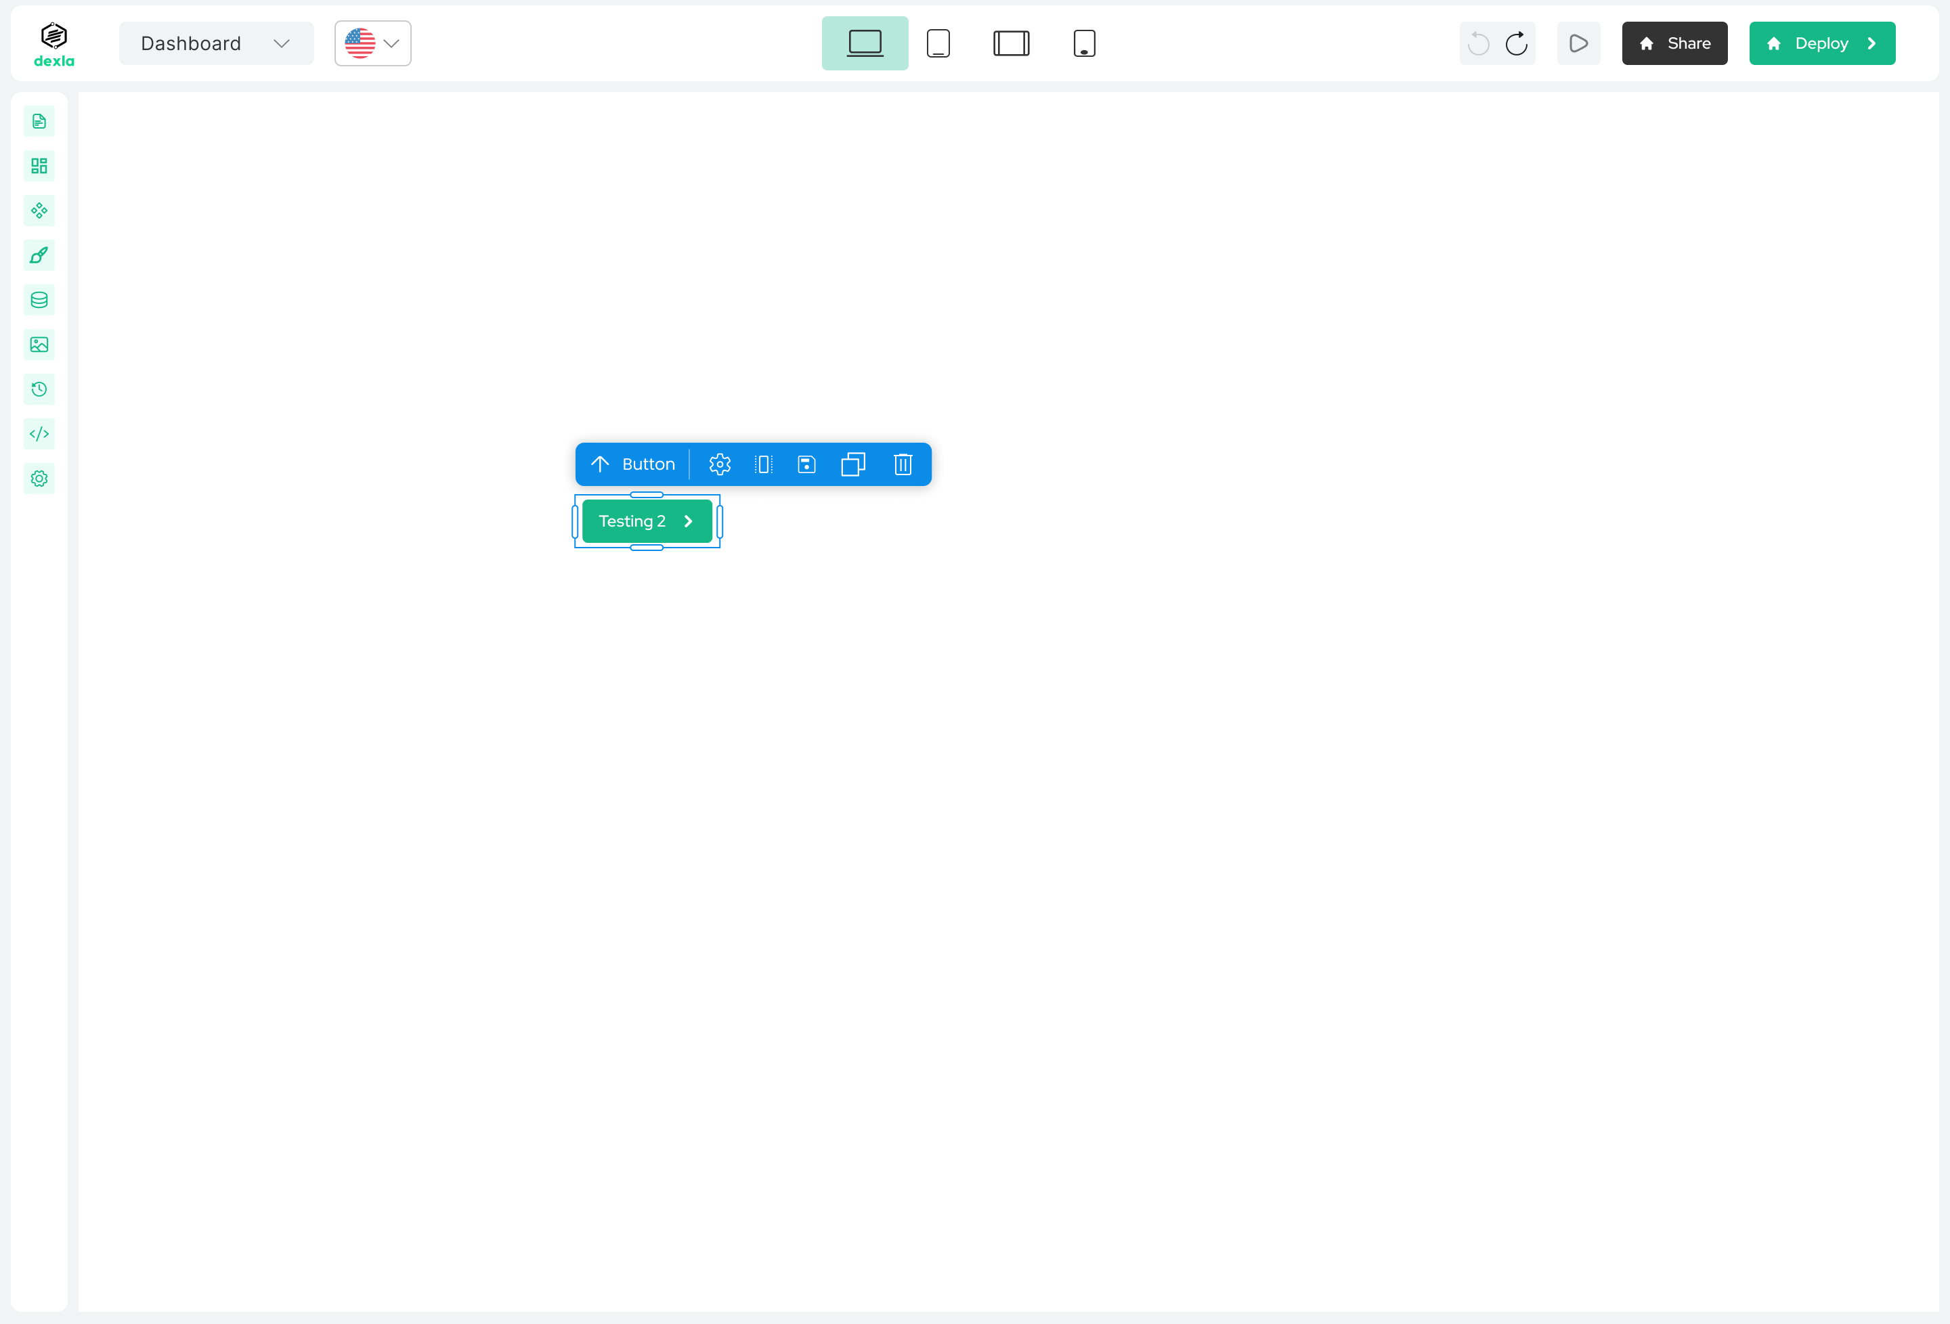Screen dimensions: 1950x1324
Task: Open the image assets icon in sidebar
Action: coord(39,345)
